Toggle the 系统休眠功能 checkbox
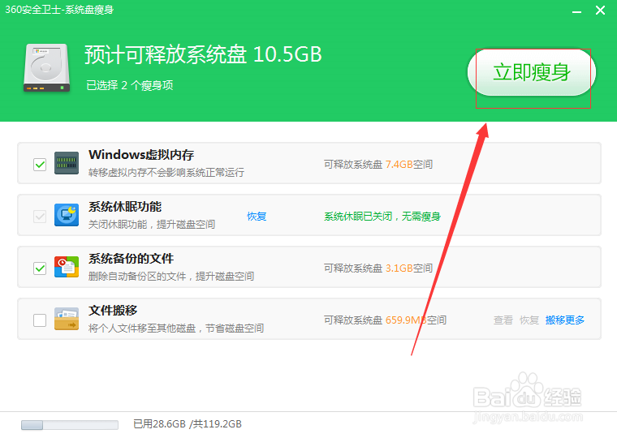 (40, 216)
